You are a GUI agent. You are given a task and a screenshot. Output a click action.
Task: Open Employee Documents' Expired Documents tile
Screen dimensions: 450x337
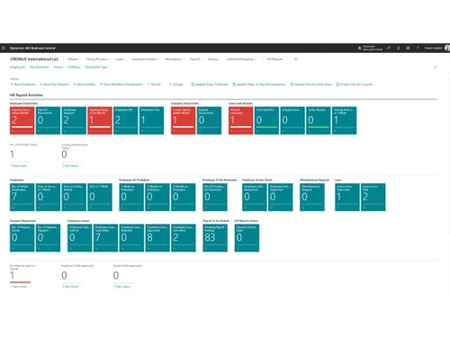(48, 120)
